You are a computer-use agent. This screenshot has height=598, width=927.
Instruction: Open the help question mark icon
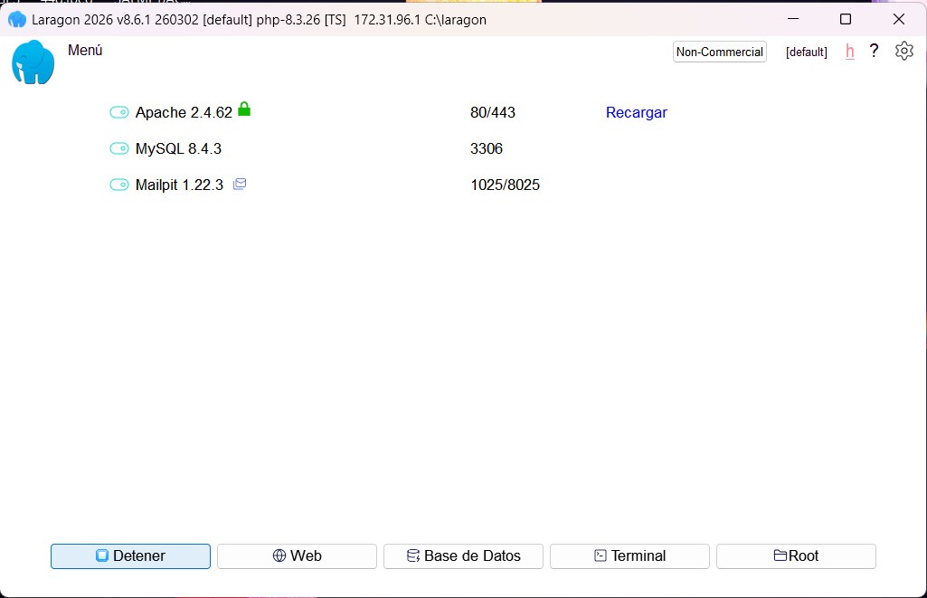point(874,51)
